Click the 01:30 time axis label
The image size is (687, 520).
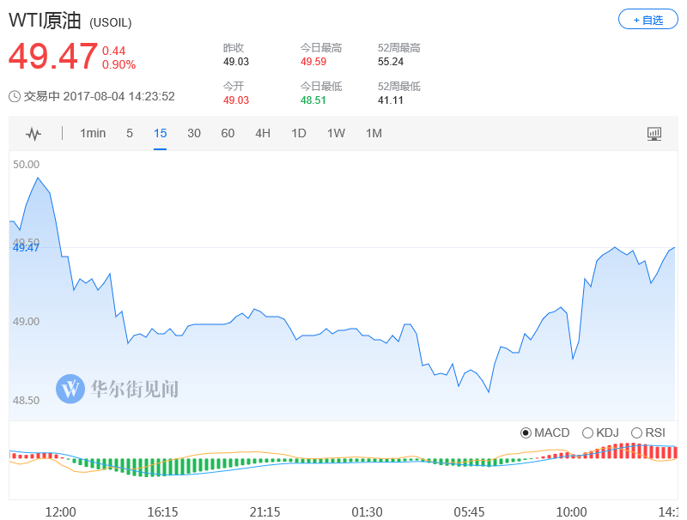[x=367, y=512]
